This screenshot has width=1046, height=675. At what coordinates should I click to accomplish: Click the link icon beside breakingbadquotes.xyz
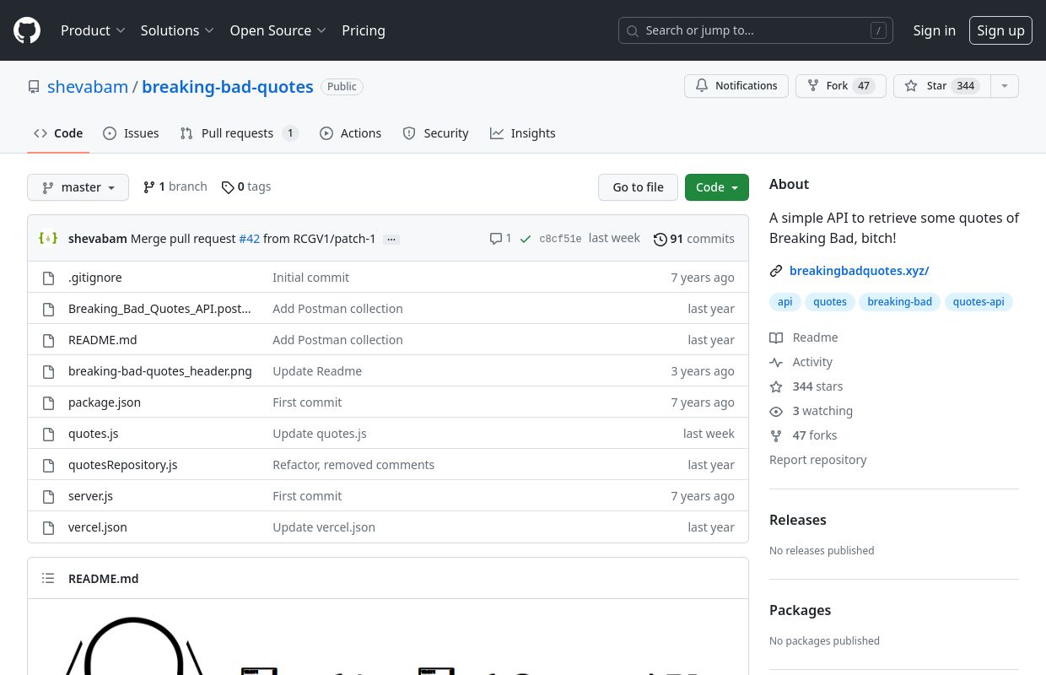(x=776, y=271)
